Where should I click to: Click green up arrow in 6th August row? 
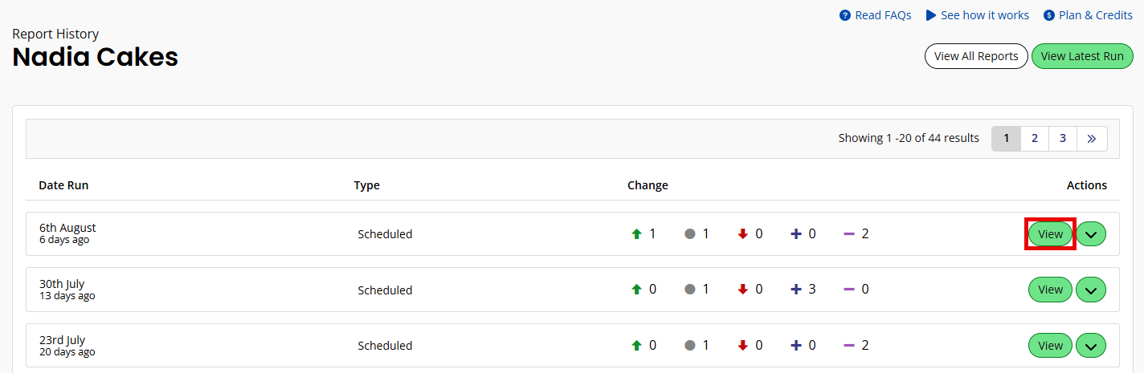click(x=637, y=234)
